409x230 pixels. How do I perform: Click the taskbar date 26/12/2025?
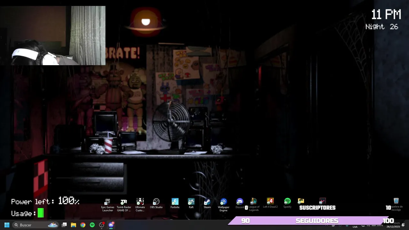tap(393, 227)
